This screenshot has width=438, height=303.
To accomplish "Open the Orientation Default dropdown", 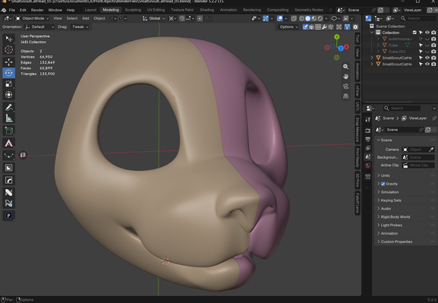I will 39,27.
